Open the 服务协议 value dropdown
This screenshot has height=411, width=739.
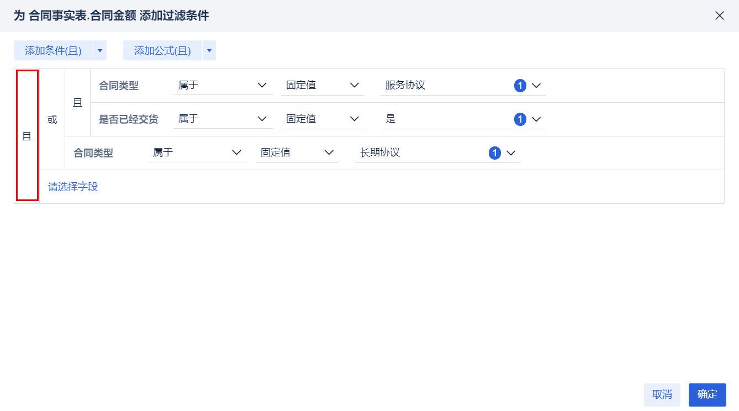coord(463,86)
